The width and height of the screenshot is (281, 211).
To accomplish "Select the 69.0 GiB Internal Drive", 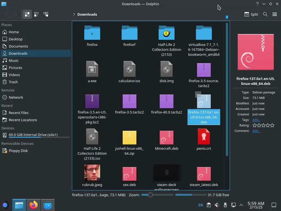I will click(35, 135).
